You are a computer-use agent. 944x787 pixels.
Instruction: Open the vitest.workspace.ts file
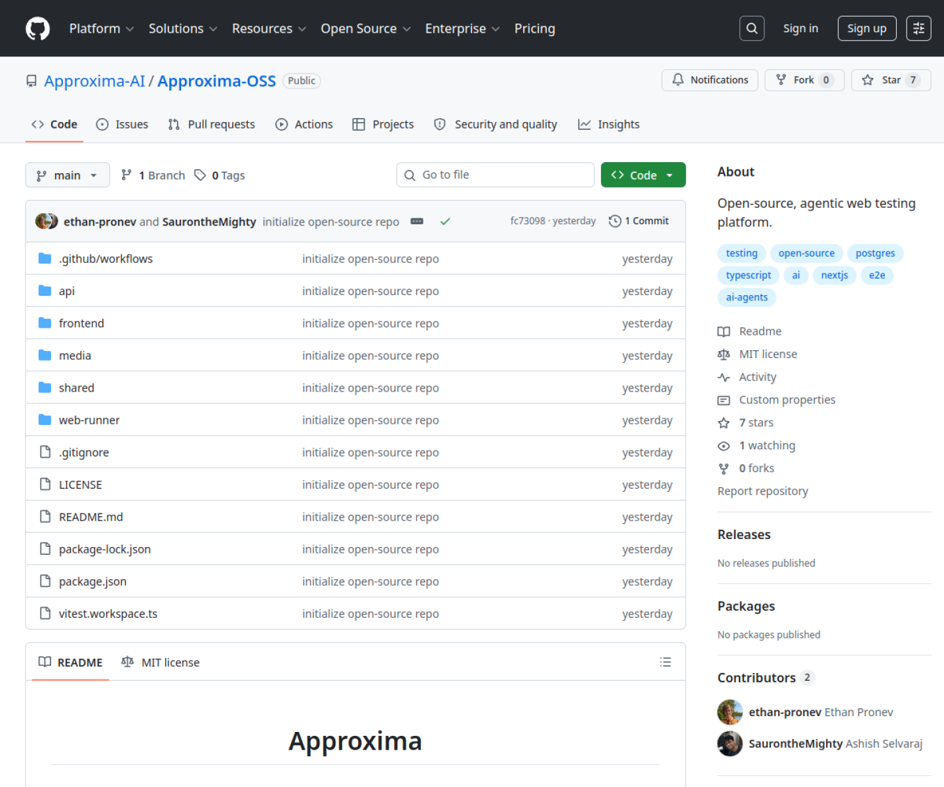click(108, 614)
